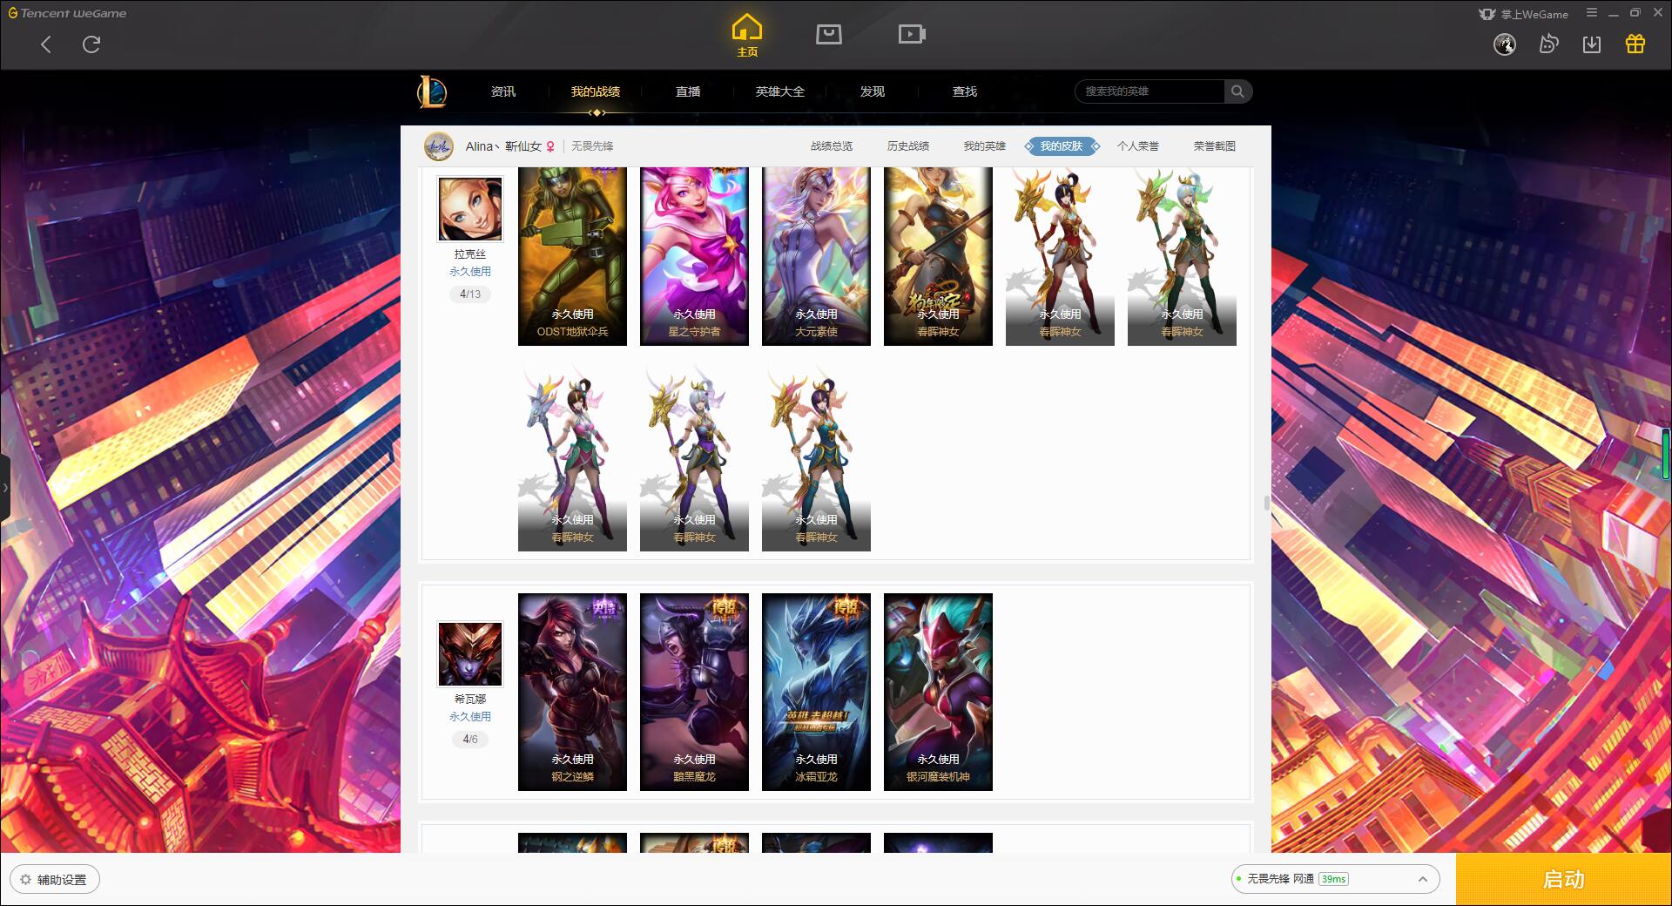The image size is (1672, 906).
Task: Open the 银河魔装机神 skin card
Action: (x=938, y=693)
